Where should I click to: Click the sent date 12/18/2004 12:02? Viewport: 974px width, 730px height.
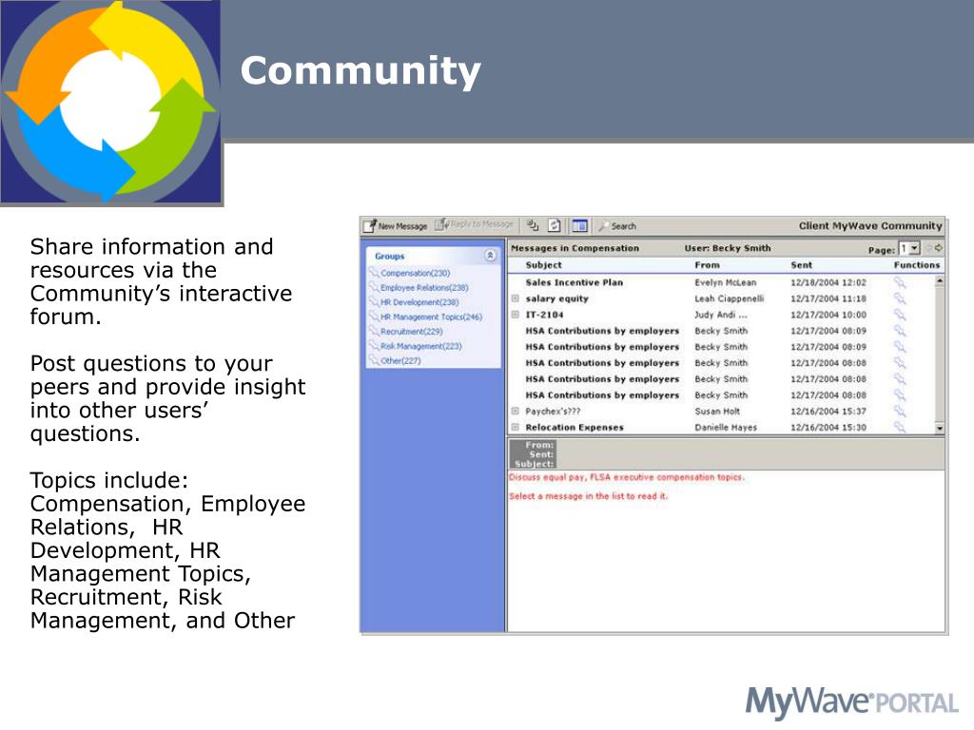[x=828, y=282]
